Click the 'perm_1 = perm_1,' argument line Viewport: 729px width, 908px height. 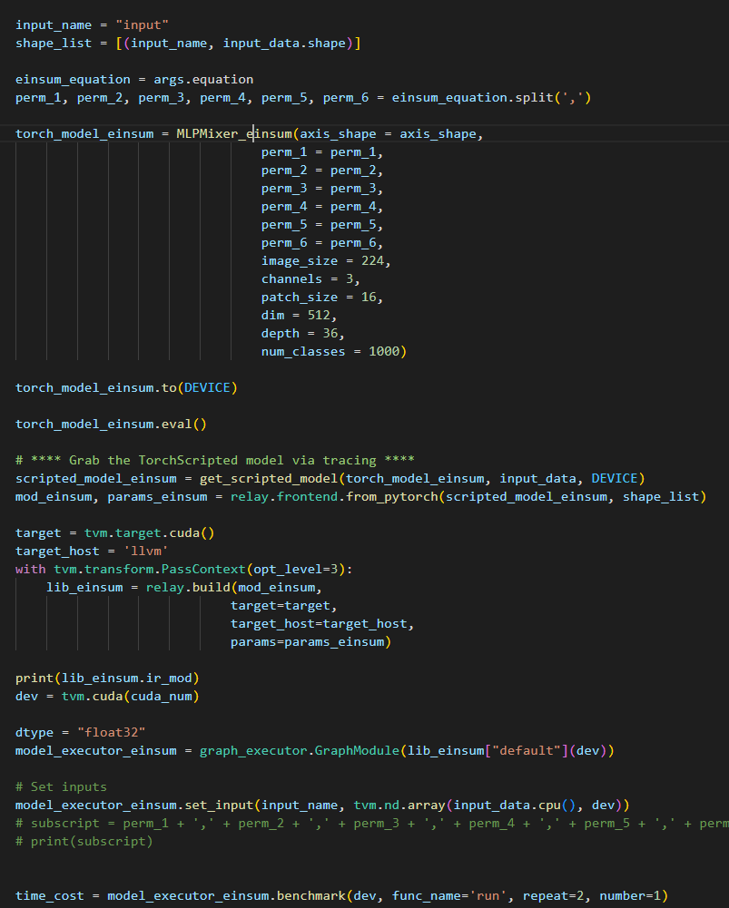322,151
